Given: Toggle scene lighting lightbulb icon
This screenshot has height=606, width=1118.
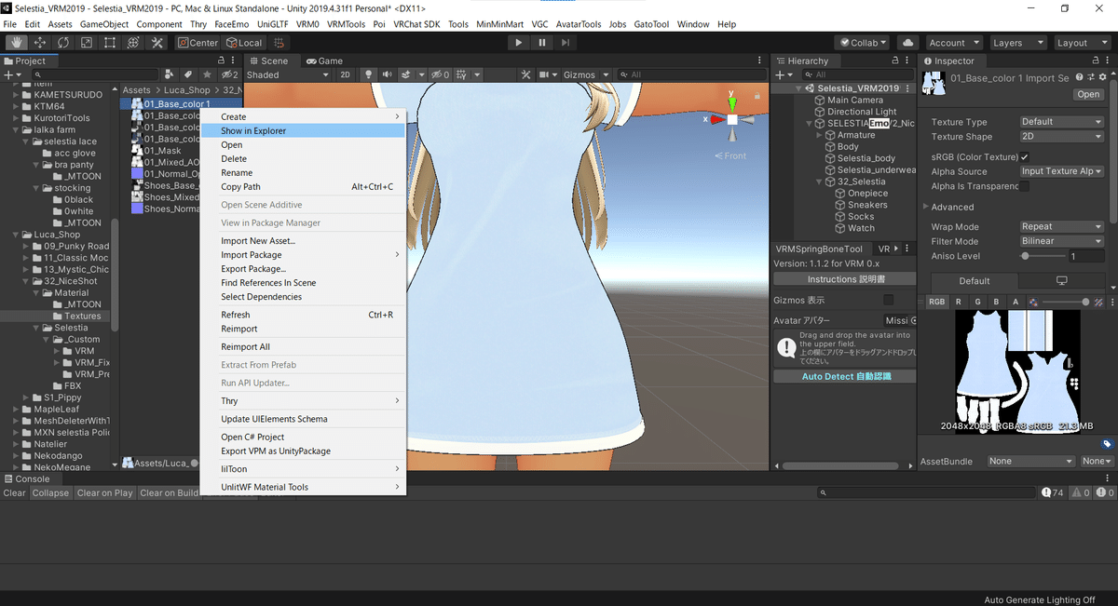Looking at the screenshot, I should coord(368,74).
